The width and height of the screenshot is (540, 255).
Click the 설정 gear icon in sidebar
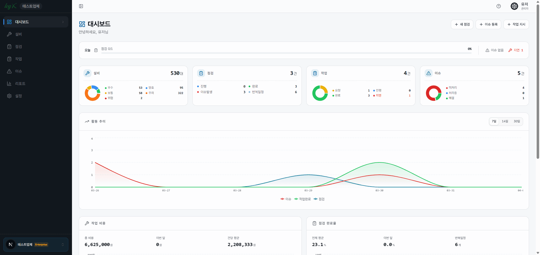tap(9, 96)
